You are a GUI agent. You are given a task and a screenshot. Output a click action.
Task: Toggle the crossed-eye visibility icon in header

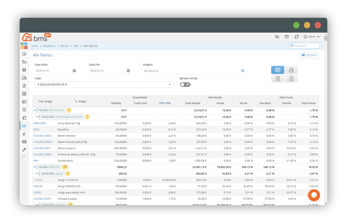[x=277, y=37]
